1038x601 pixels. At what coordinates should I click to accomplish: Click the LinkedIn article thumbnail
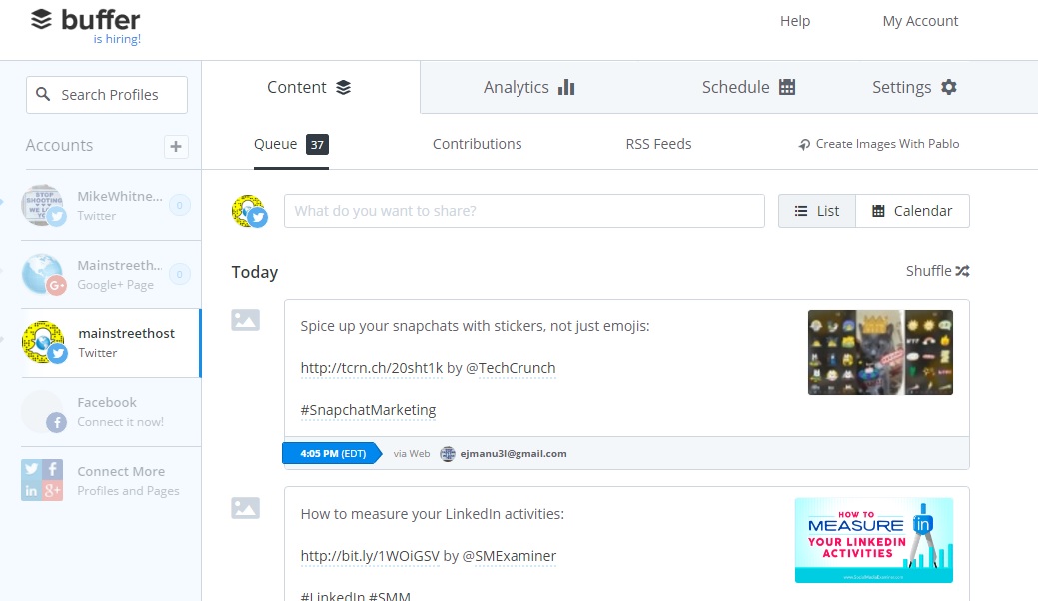872,539
